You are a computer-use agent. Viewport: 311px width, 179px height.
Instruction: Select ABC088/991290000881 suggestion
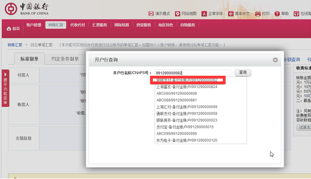tap(176, 100)
